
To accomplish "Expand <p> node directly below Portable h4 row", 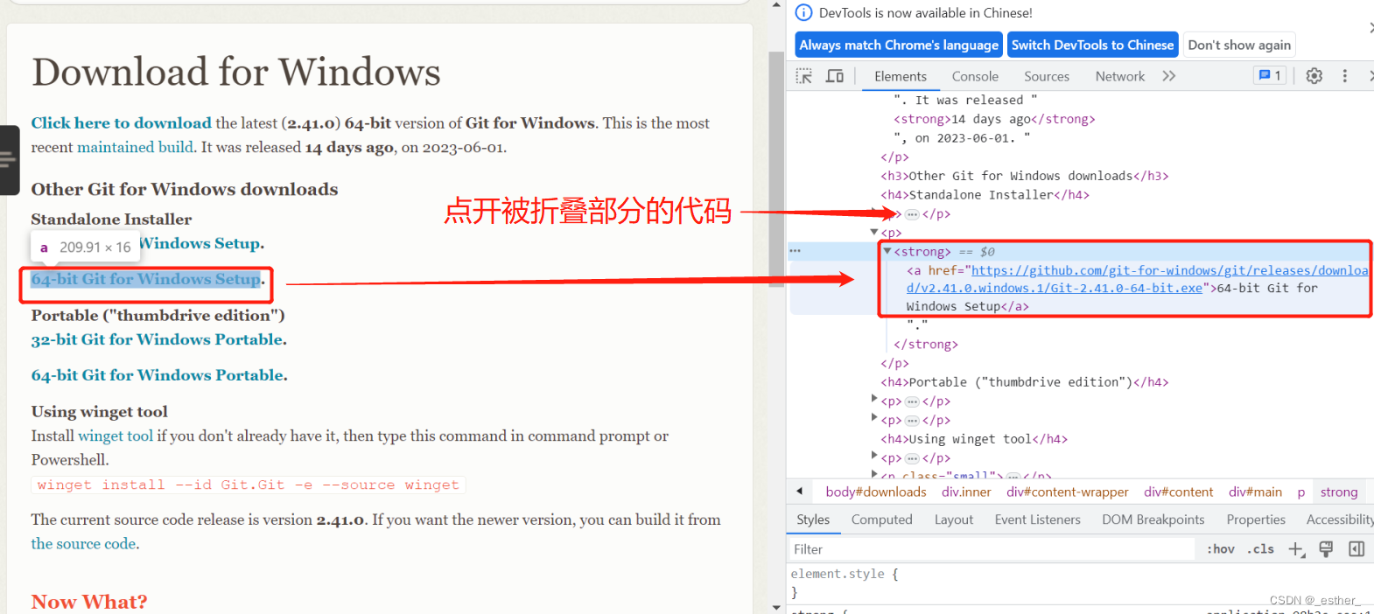I will tap(874, 398).
